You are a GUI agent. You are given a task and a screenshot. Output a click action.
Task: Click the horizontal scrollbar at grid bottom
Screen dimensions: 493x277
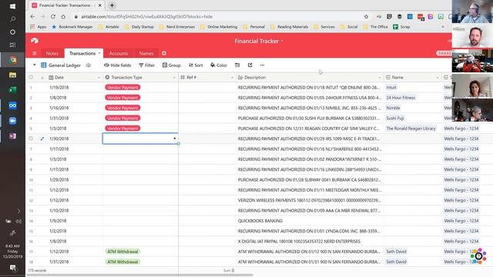tap(139, 275)
